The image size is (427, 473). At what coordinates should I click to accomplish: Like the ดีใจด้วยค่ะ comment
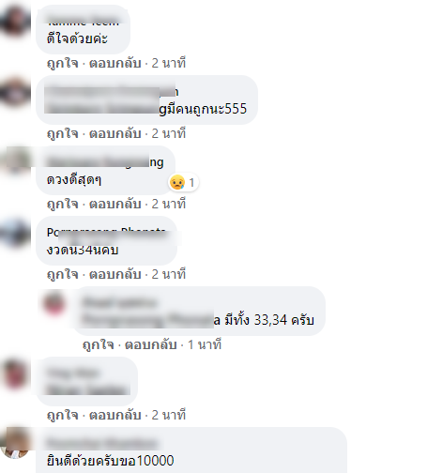62,63
